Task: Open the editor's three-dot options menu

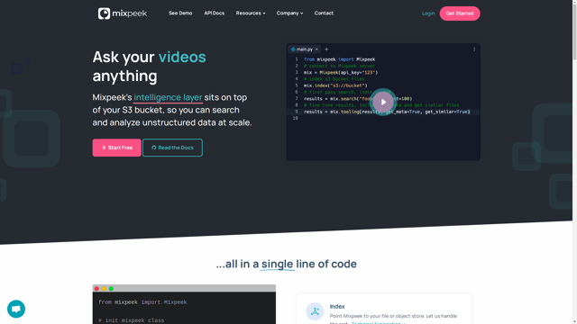Action: 474,49
